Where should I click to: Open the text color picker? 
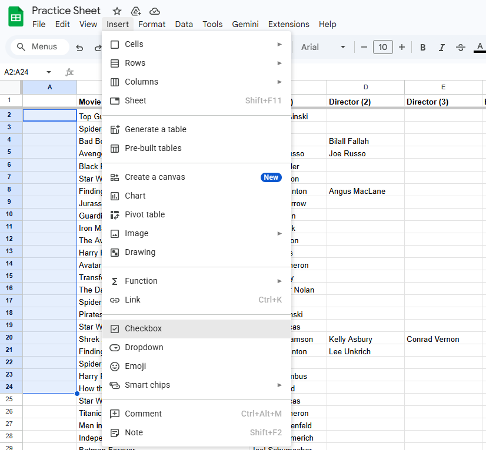(480, 47)
